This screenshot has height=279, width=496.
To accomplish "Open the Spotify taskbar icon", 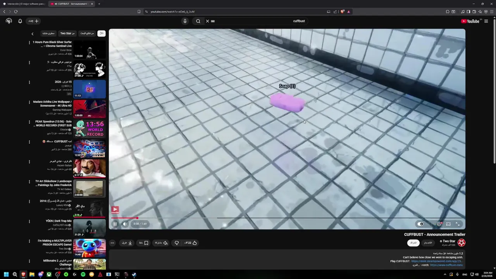I will pos(83,274).
